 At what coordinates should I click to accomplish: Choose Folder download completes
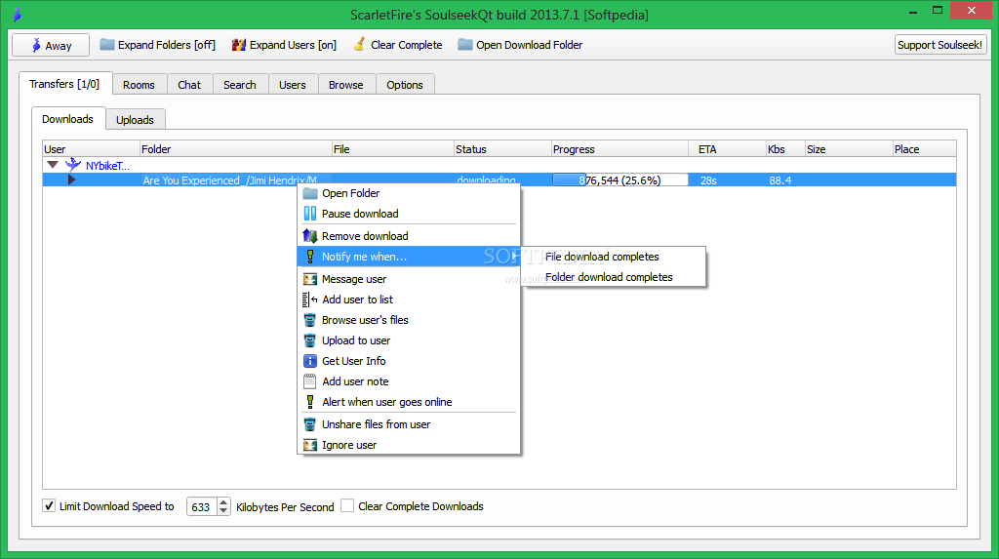[614, 277]
